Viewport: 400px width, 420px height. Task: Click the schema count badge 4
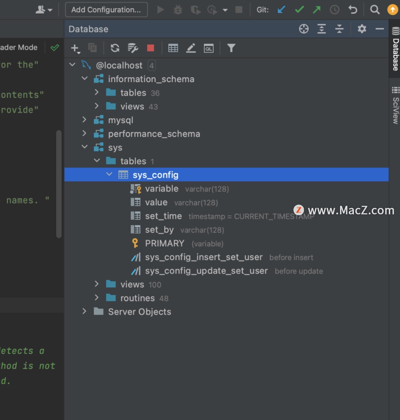151,66
